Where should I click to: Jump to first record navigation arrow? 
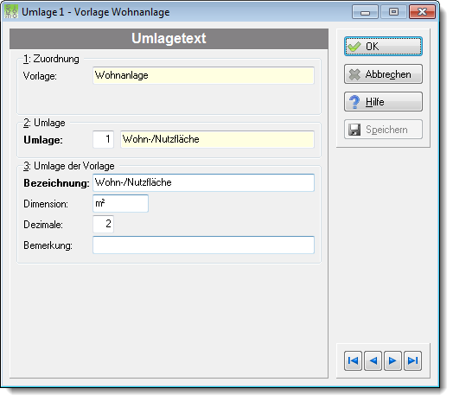[353, 360]
